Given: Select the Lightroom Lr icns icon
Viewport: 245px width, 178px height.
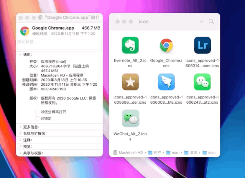Looking at the screenshot, I should (202, 45).
